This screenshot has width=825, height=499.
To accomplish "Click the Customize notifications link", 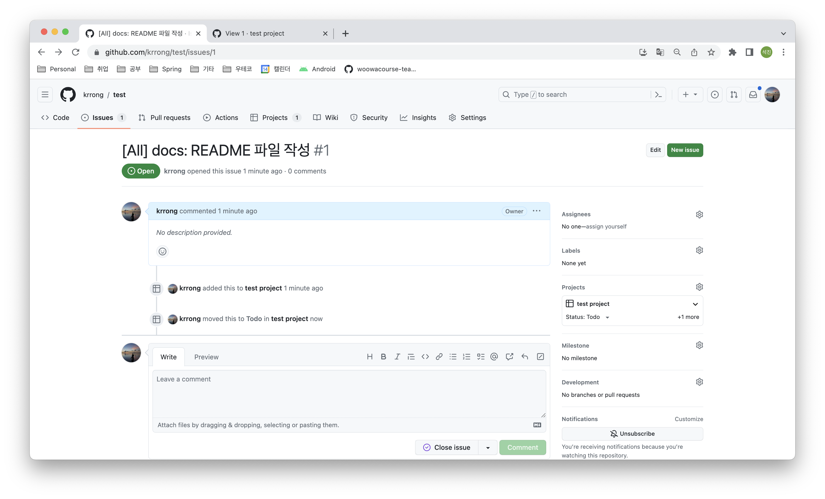I will click(689, 419).
